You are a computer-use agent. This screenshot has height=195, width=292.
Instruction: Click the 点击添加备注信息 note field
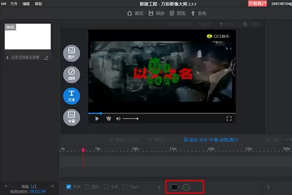click(x=25, y=57)
